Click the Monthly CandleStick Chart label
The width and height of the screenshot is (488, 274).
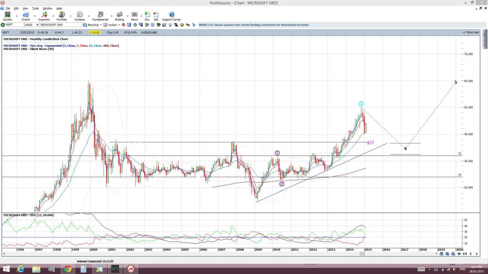pos(35,39)
